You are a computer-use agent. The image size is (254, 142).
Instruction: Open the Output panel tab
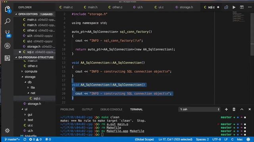coord(87,109)
